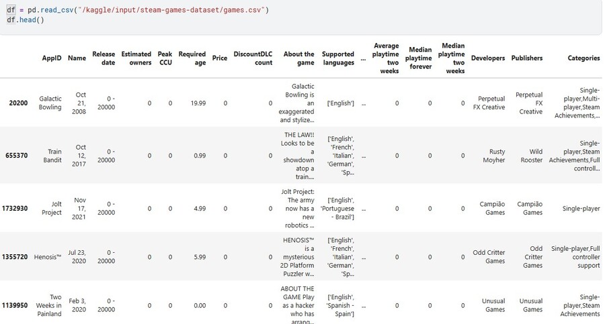Click the Jolt Project army description cell
Image resolution: width=605 pixels, height=324 pixels.
coord(298,209)
